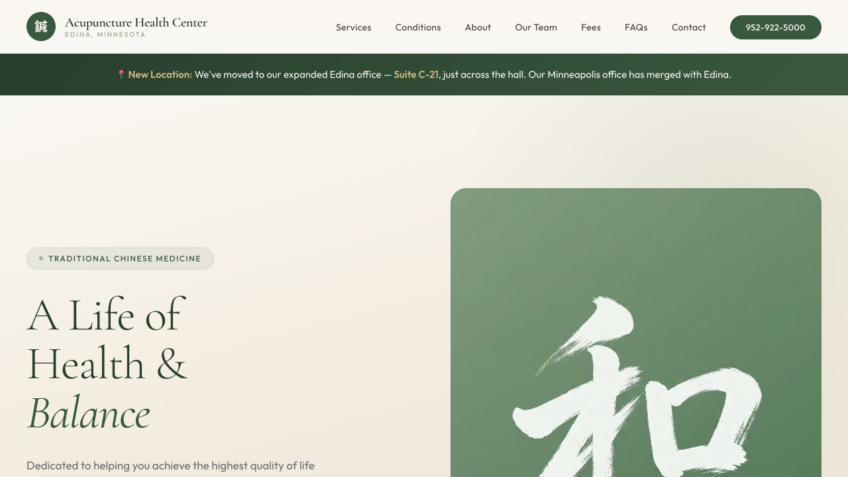The height and width of the screenshot is (477, 848).
Task: Open the Fees page
Action: 591,27
